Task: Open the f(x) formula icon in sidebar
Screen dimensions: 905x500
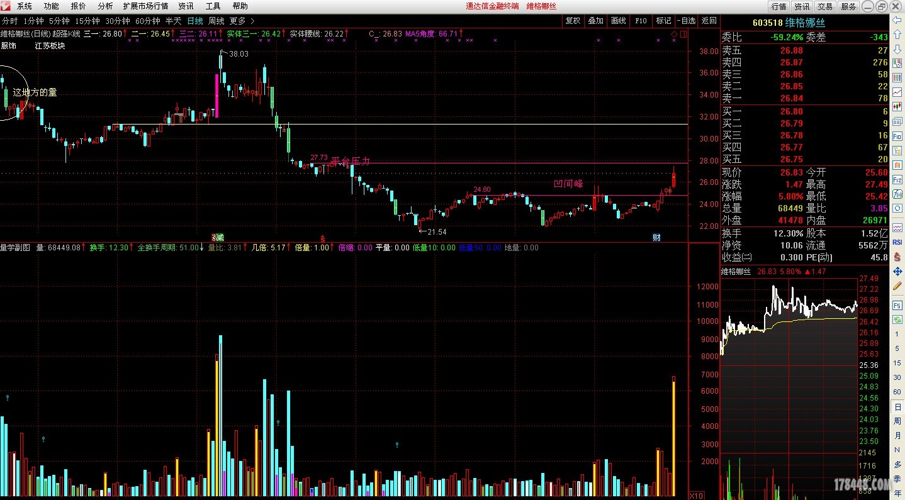Action: [x=897, y=193]
